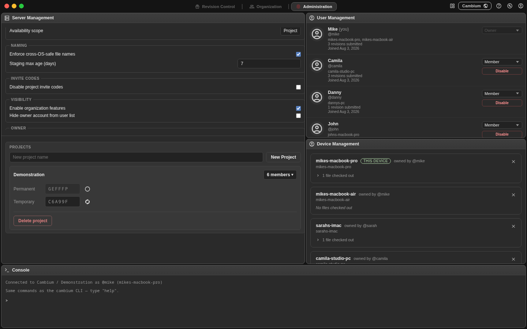Expand the 6 members dropdown for Demonstration
Viewport: 527px width, 329px height.
tap(280, 175)
